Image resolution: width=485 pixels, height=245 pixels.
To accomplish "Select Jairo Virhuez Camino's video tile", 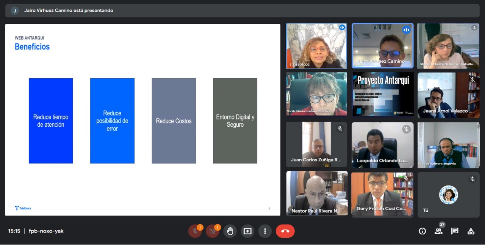I will click(x=382, y=46).
